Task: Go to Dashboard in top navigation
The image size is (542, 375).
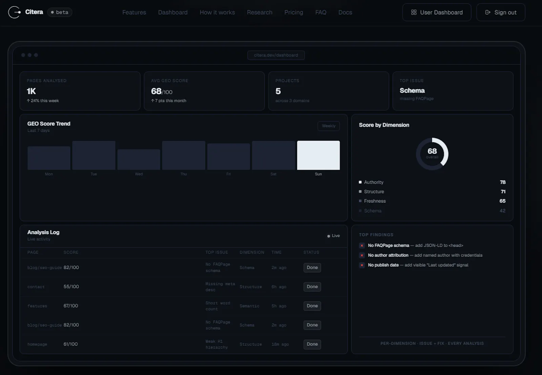Action: pyautogui.click(x=173, y=12)
